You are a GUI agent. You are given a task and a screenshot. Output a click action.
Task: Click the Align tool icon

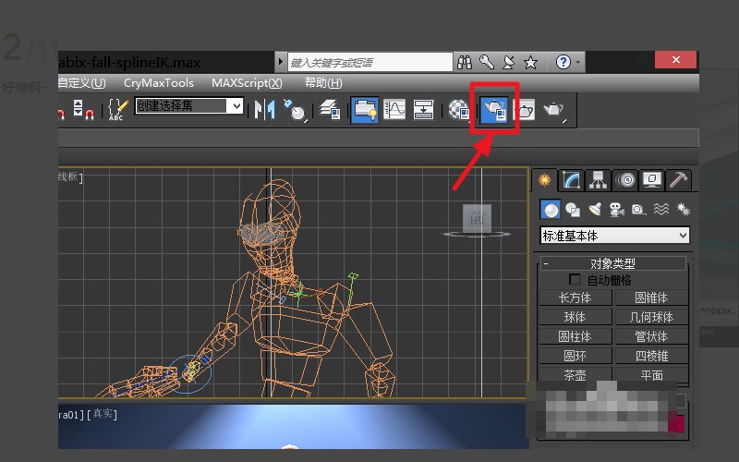(x=296, y=110)
